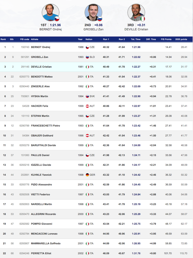The image size is (193, 258).
Task: Click athlete name PERRETTA Elliot
Action: point(41,253)
